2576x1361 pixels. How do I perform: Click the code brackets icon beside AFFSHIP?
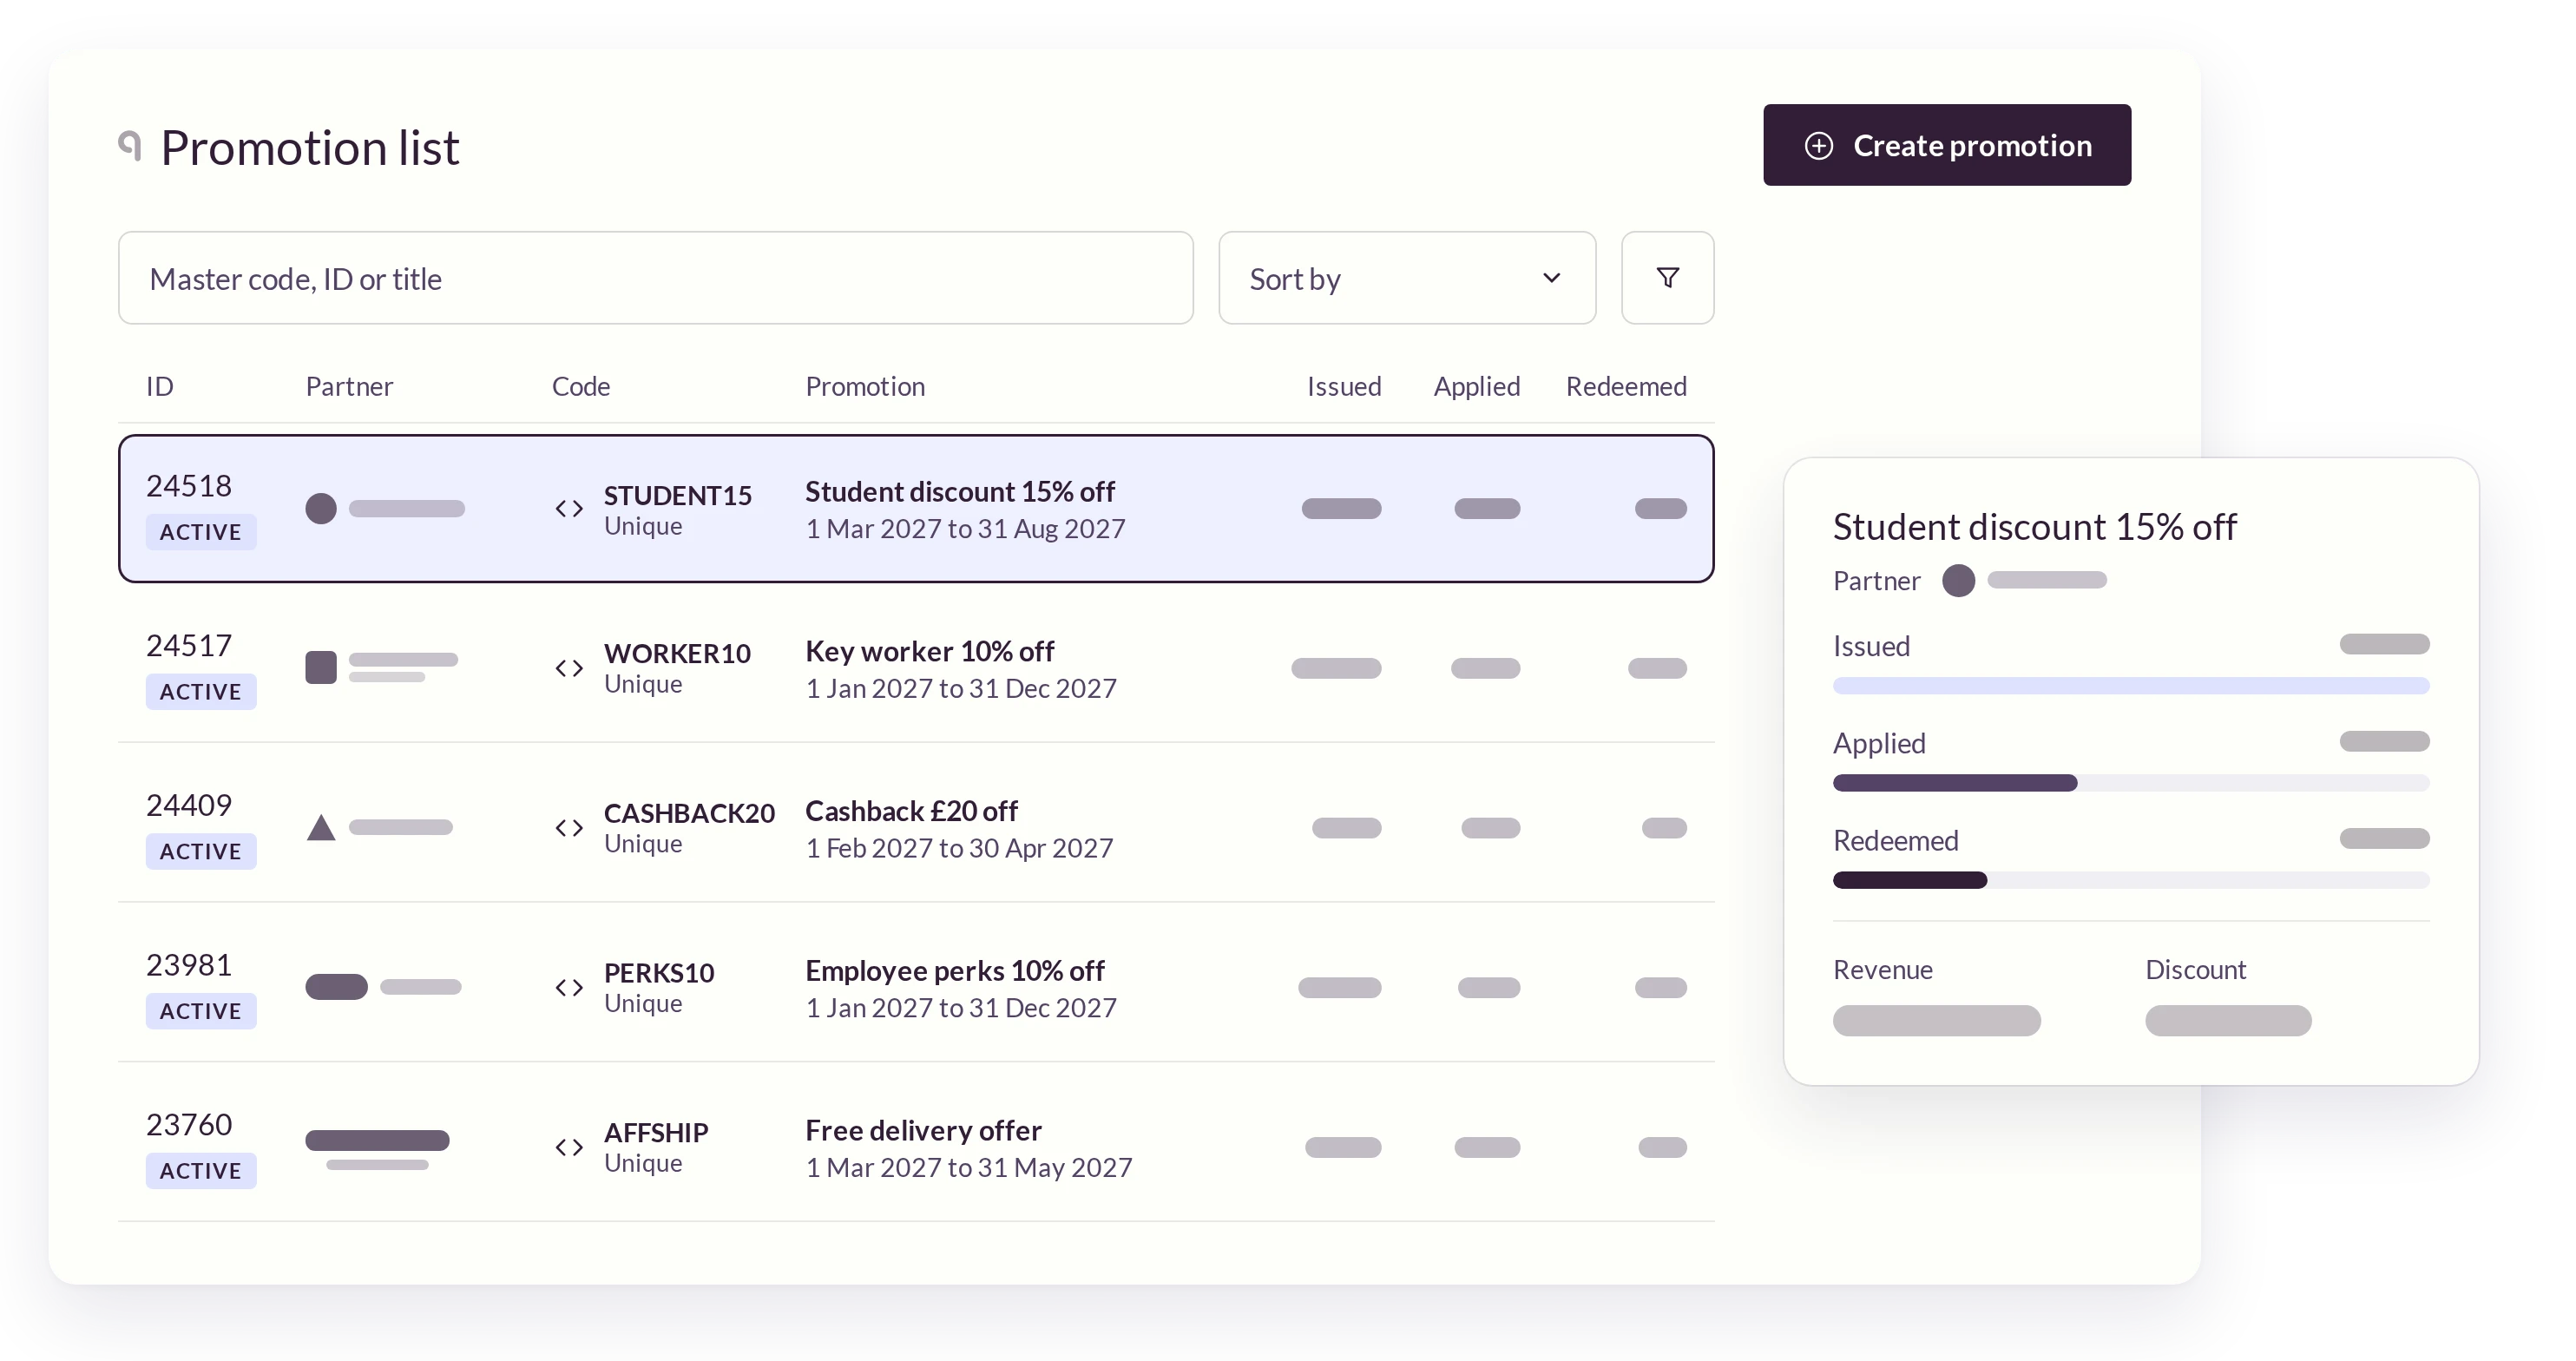[x=569, y=1147]
